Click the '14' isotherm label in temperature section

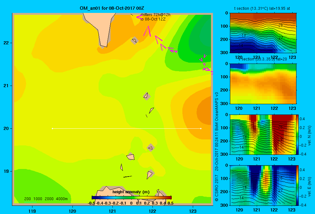[241, 46]
